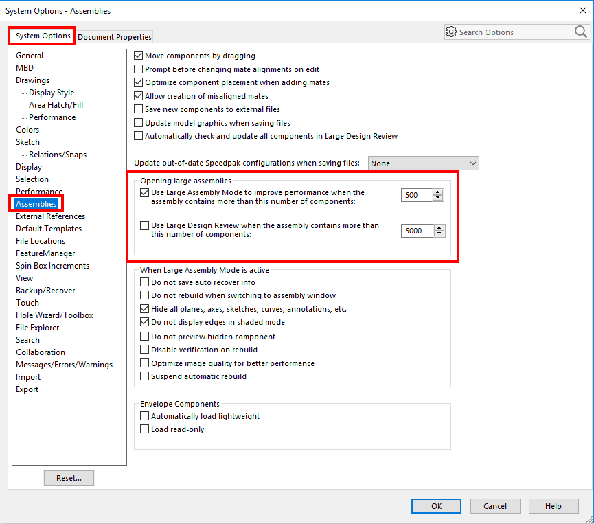Select MBD in the options list
Viewport: 594px width, 524px height.
pos(25,68)
